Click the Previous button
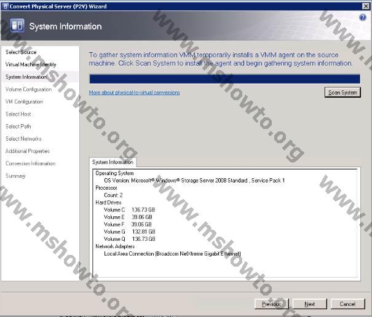 [x=271, y=304]
